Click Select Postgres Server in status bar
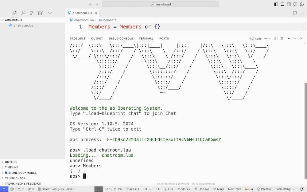 coord(55,189)
